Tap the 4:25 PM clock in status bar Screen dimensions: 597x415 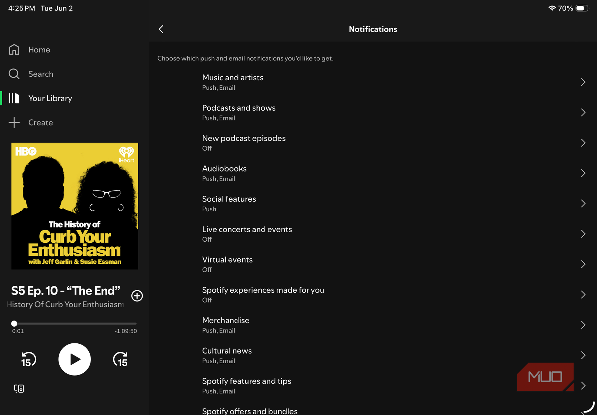[x=22, y=8]
